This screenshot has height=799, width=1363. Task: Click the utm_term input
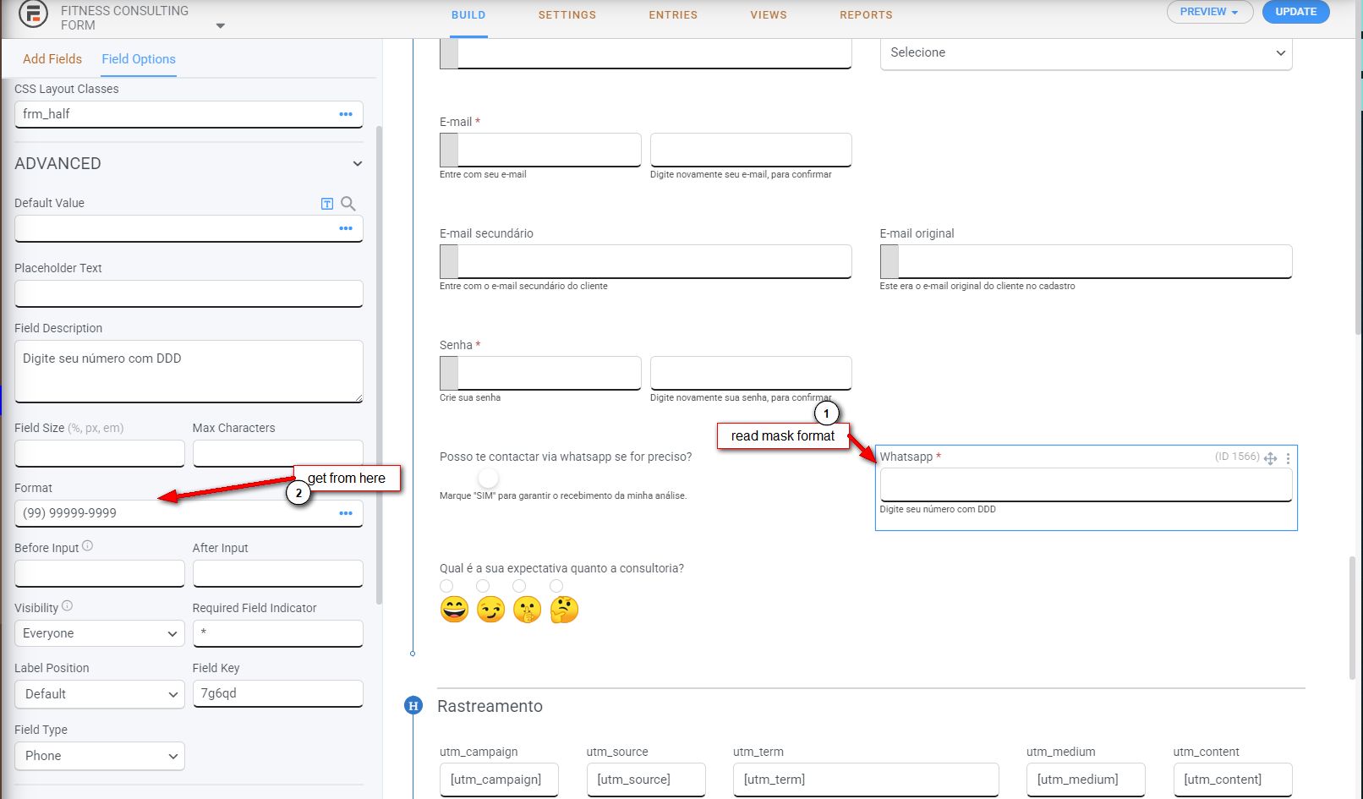866,780
